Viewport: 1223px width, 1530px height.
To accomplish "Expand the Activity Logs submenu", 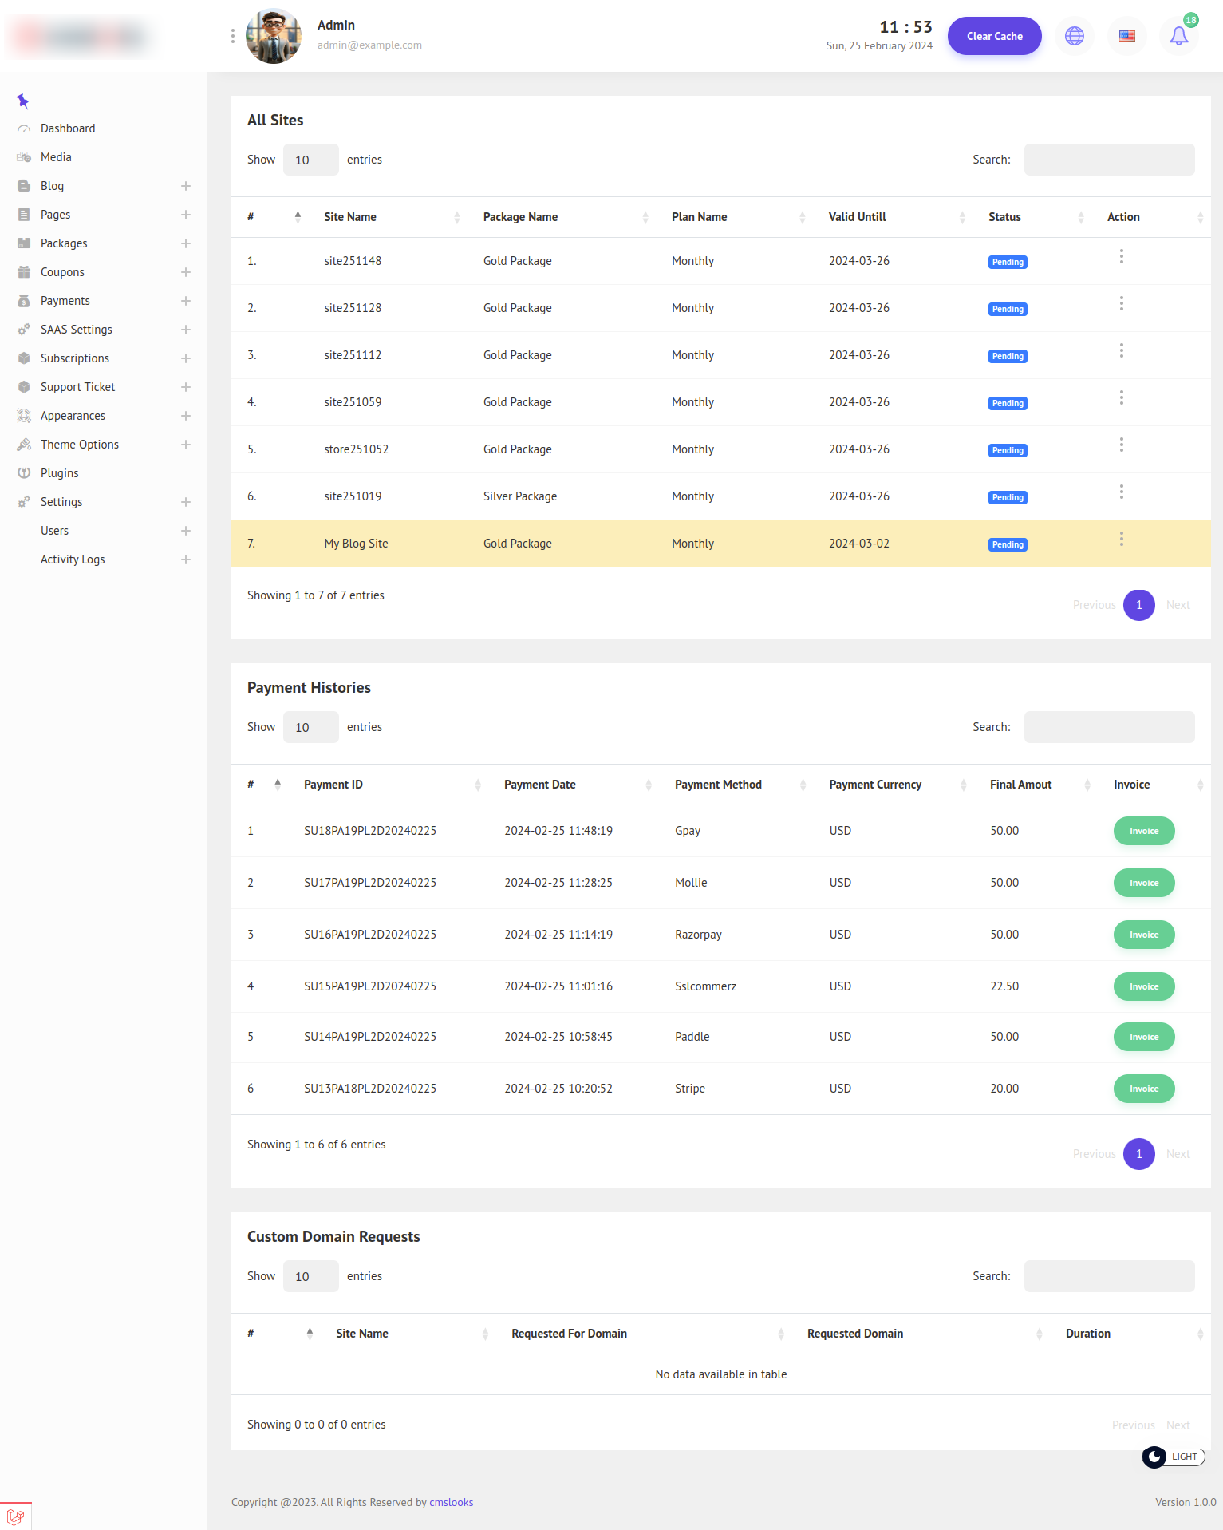I will [x=185, y=559].
